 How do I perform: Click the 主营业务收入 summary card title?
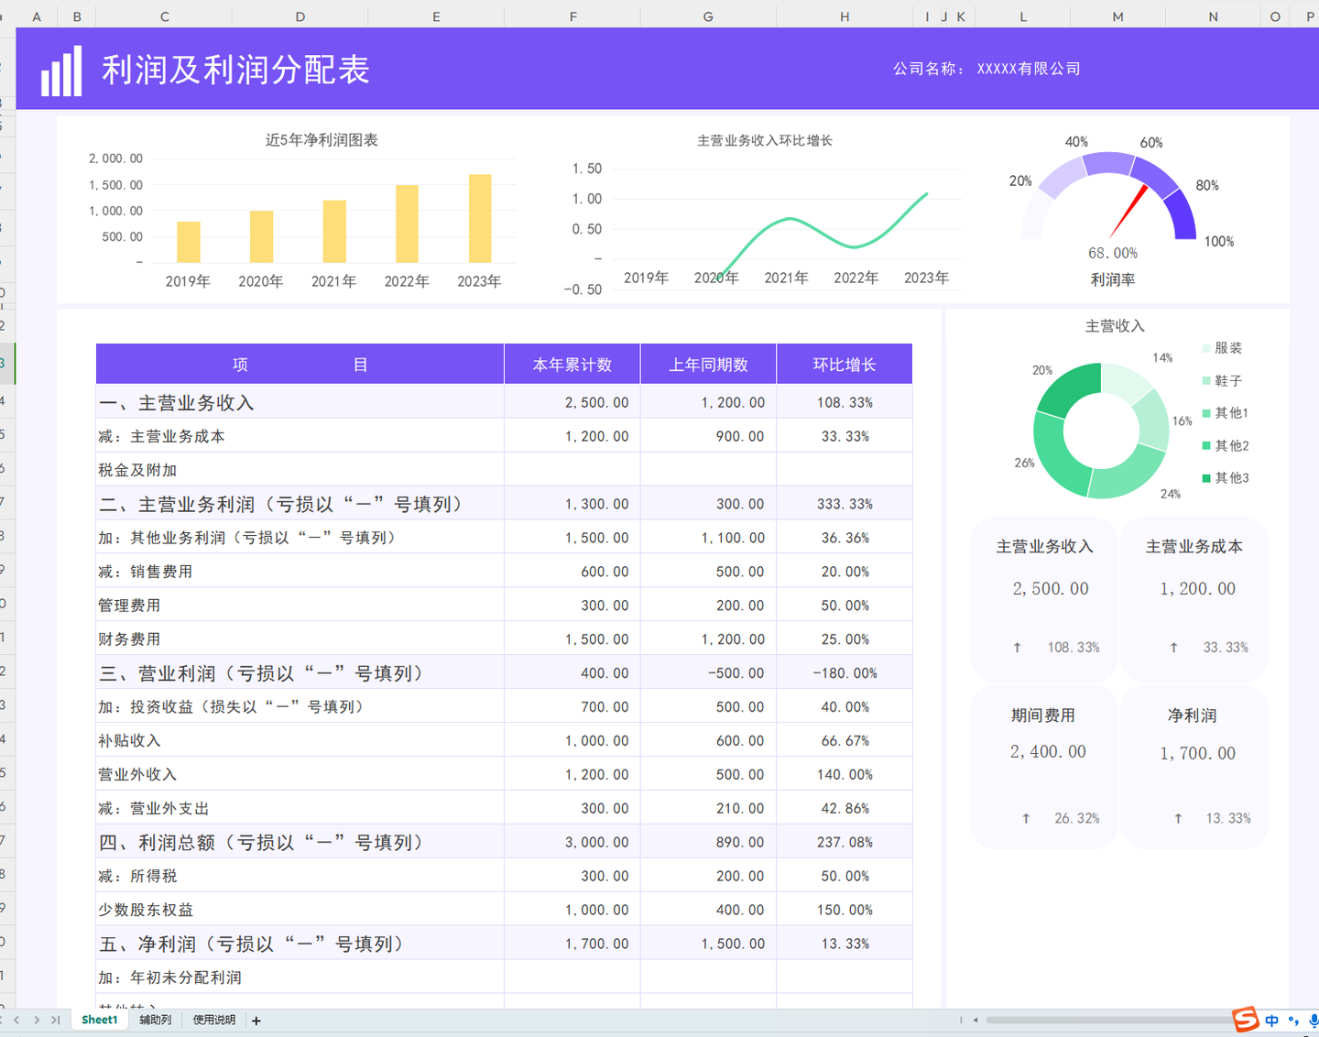pos(1045,547)
